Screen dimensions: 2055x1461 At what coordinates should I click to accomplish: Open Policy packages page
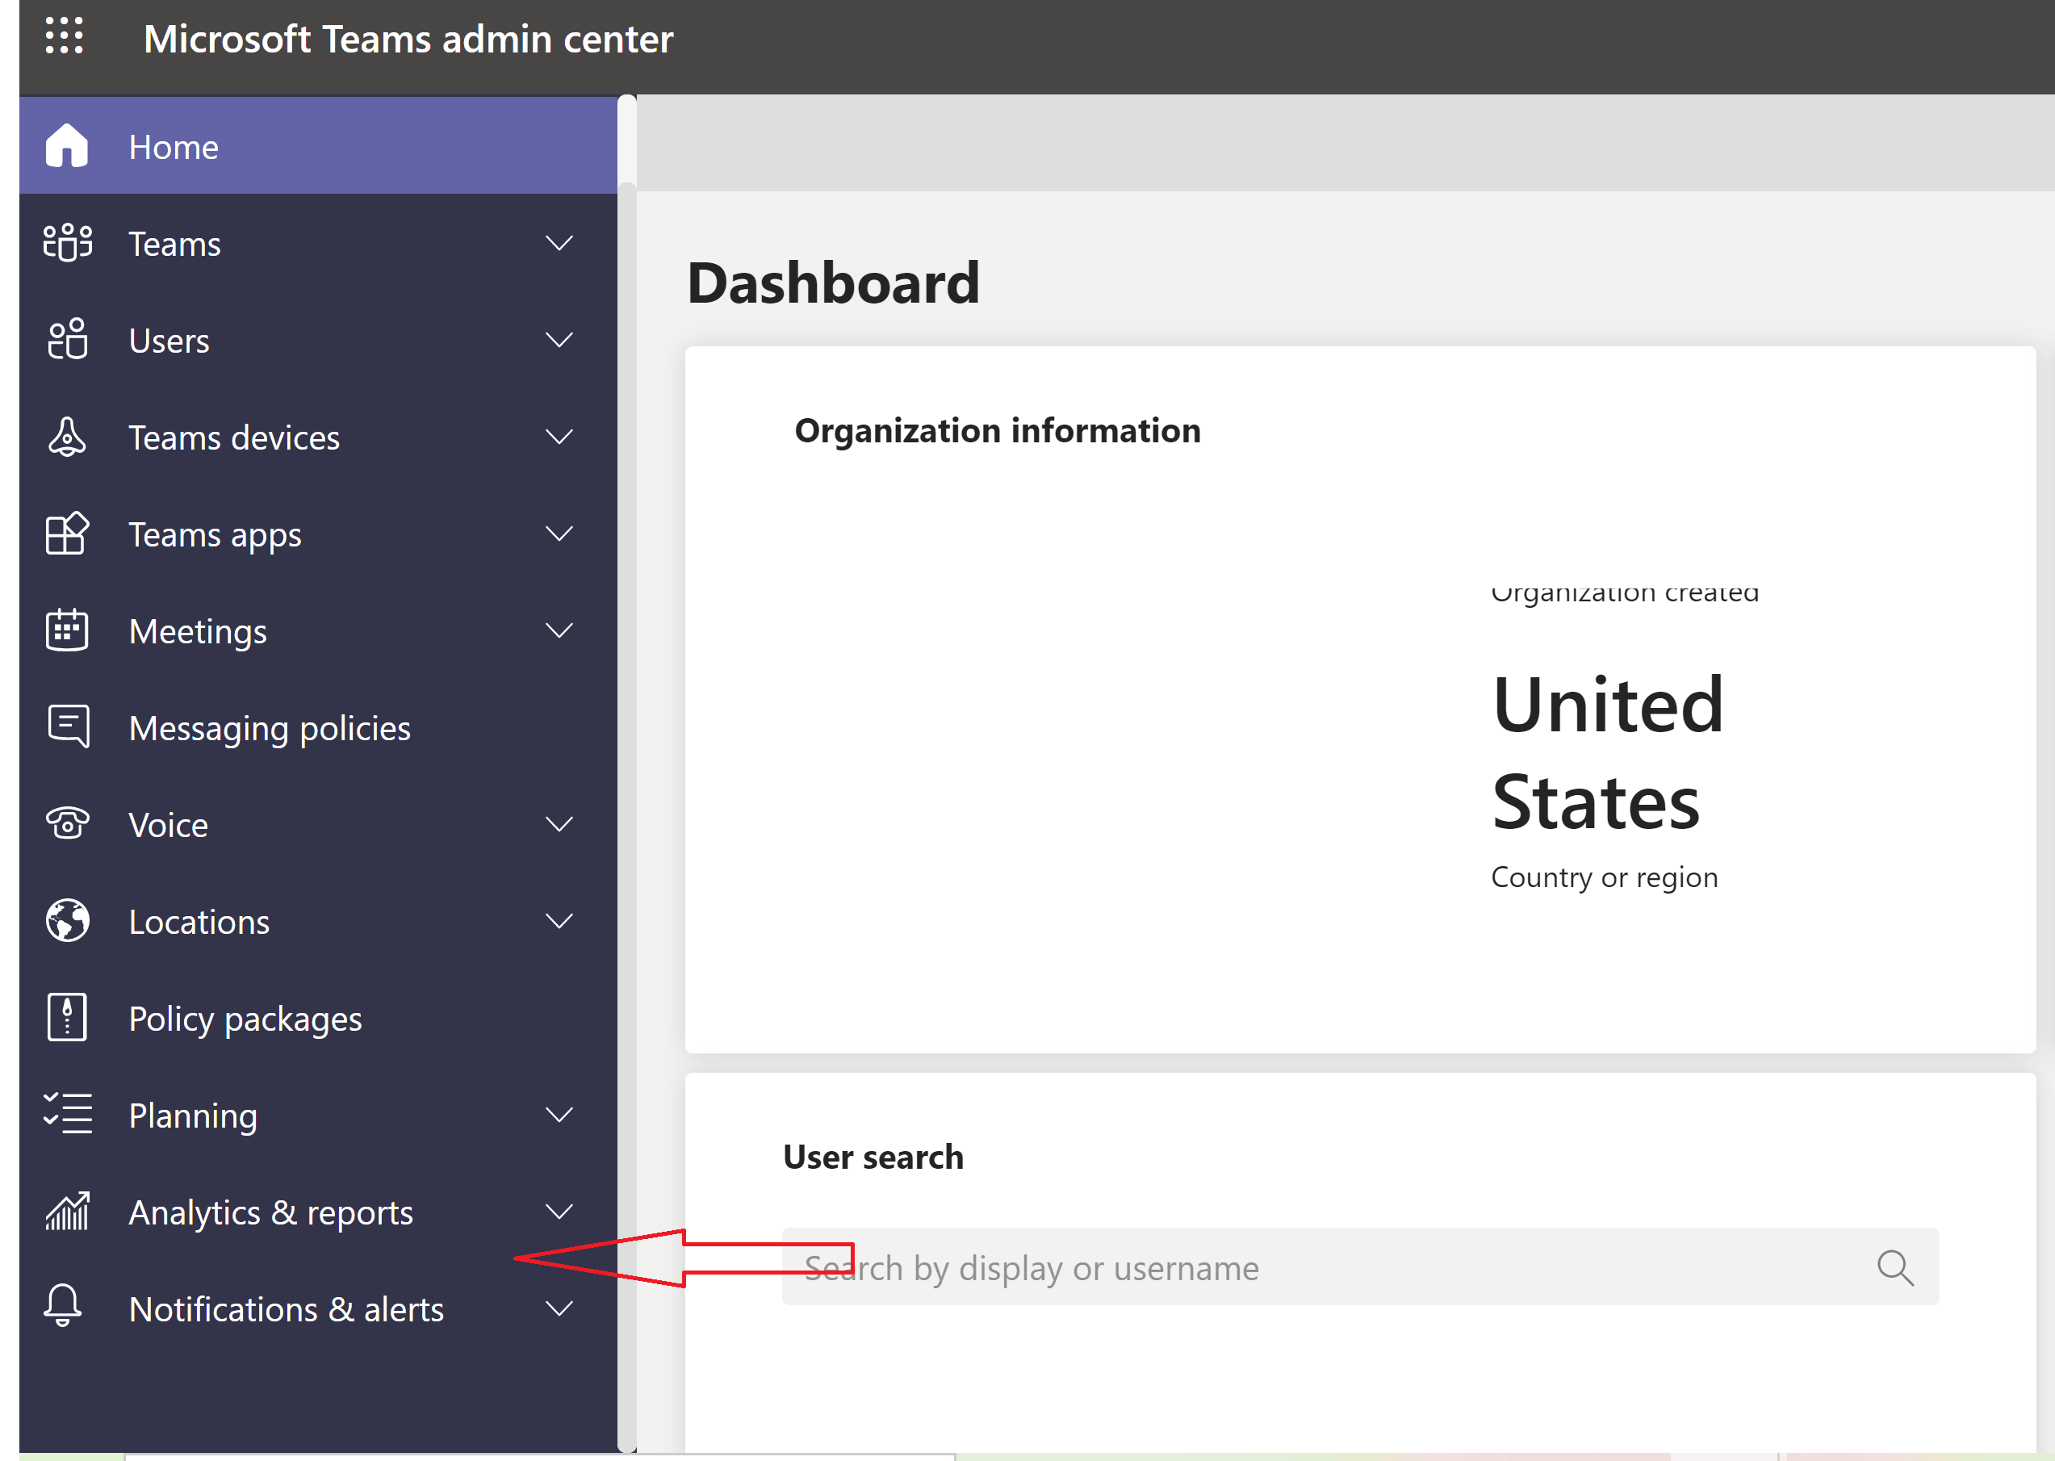(x=245, y=1019)
